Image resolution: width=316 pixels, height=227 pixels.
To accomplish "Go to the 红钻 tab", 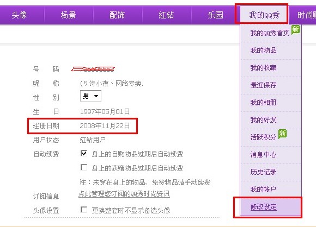I will (166, 15).
